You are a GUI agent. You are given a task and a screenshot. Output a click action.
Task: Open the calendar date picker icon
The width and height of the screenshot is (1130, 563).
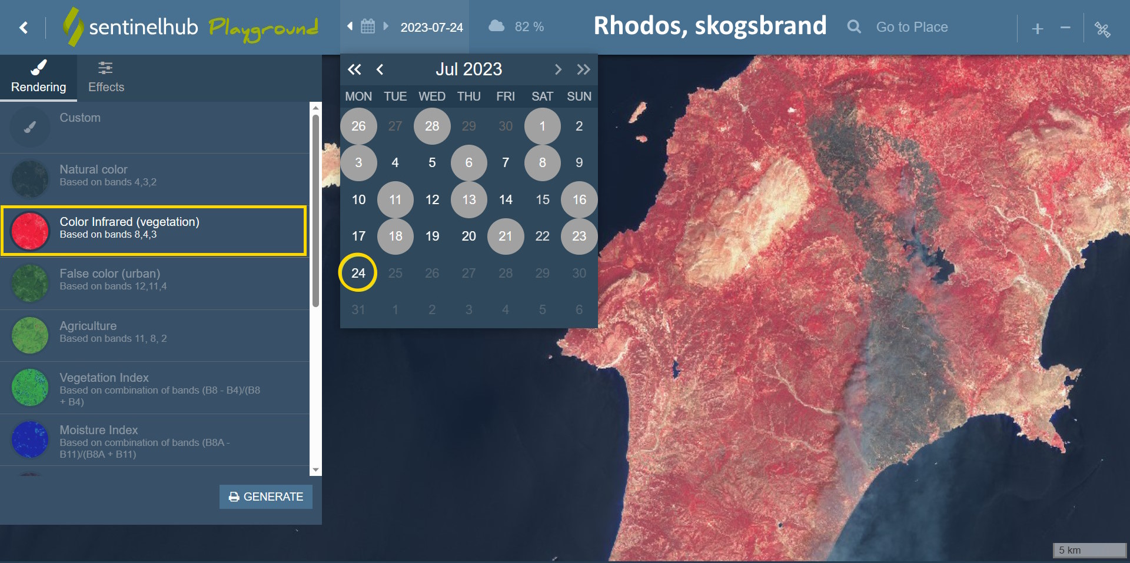click(368, 26)
